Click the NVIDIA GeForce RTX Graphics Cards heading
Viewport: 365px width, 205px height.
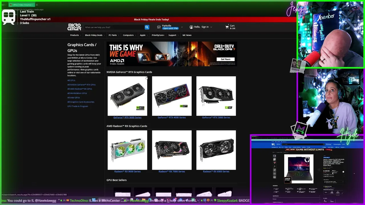coord(129,72)
